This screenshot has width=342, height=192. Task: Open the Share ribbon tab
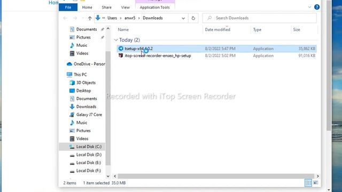106,7
